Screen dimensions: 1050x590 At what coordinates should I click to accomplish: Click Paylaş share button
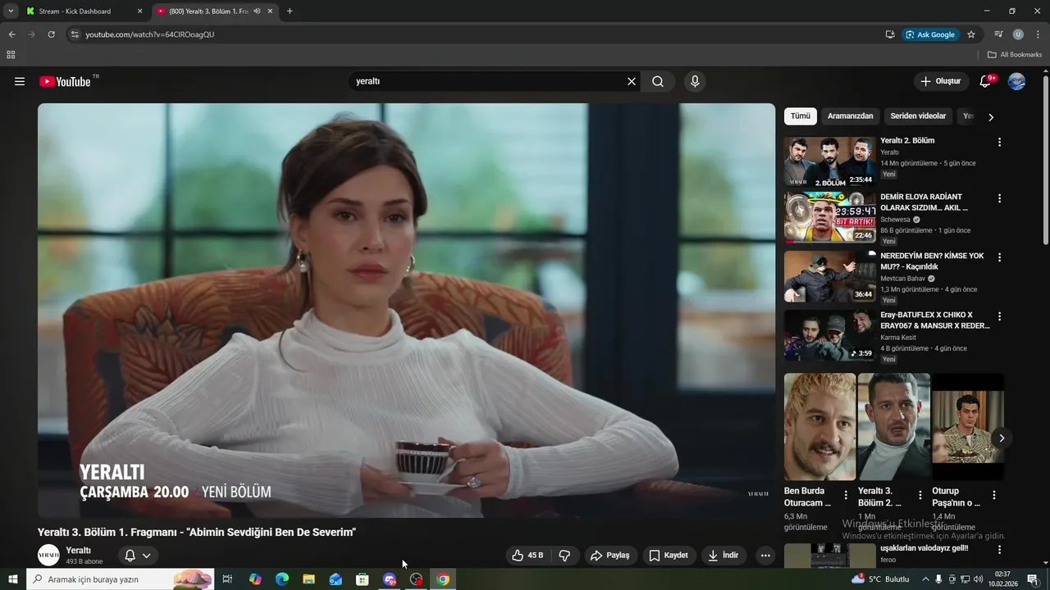609,556
